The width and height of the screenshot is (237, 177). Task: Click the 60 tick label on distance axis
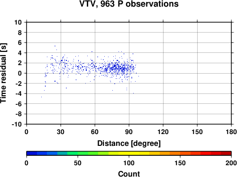pyautogui.click(x=95, y=132)
